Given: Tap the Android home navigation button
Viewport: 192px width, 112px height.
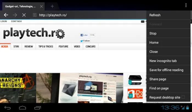Looking at the screenshot, I should tap(22, 108).
